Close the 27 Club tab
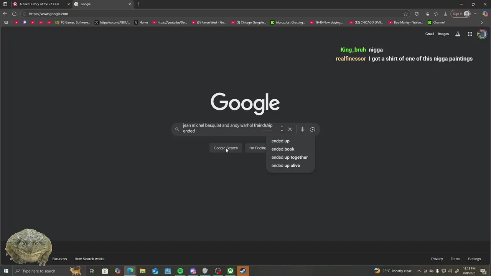Screen dimensions: 491x276 (x=69, y=4)
